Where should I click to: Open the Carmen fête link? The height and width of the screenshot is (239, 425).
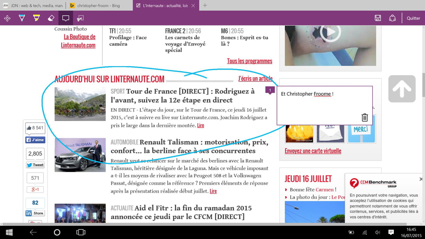click(x=324, y=189)
